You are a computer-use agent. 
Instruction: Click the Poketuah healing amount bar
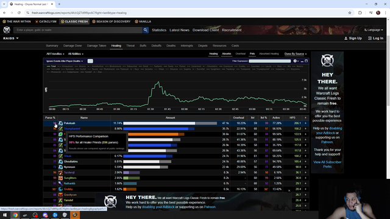170,123
